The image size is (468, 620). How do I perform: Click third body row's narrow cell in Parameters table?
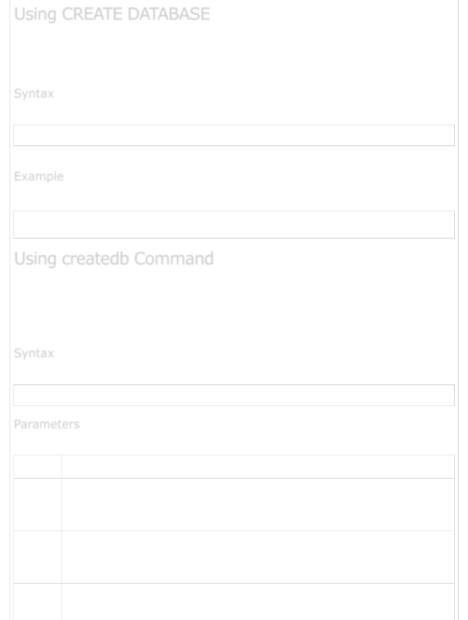tap(38, 601)
